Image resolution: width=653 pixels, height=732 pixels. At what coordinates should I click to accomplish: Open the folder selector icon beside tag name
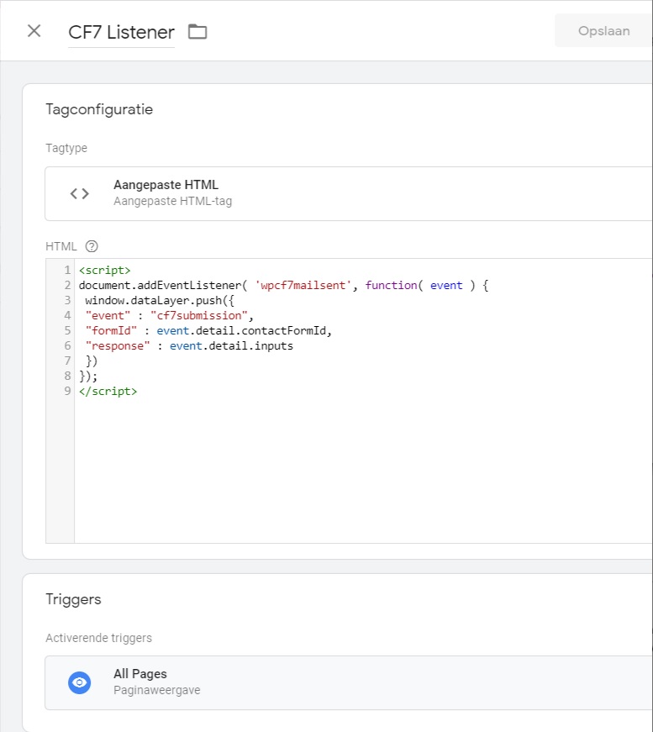197,32
